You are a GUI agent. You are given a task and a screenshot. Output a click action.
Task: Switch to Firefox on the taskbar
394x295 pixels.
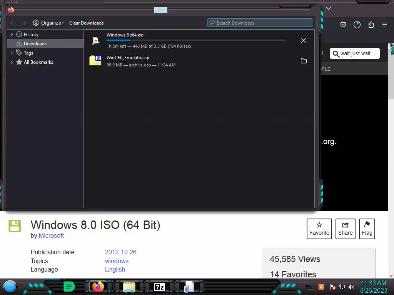point(98,287)
